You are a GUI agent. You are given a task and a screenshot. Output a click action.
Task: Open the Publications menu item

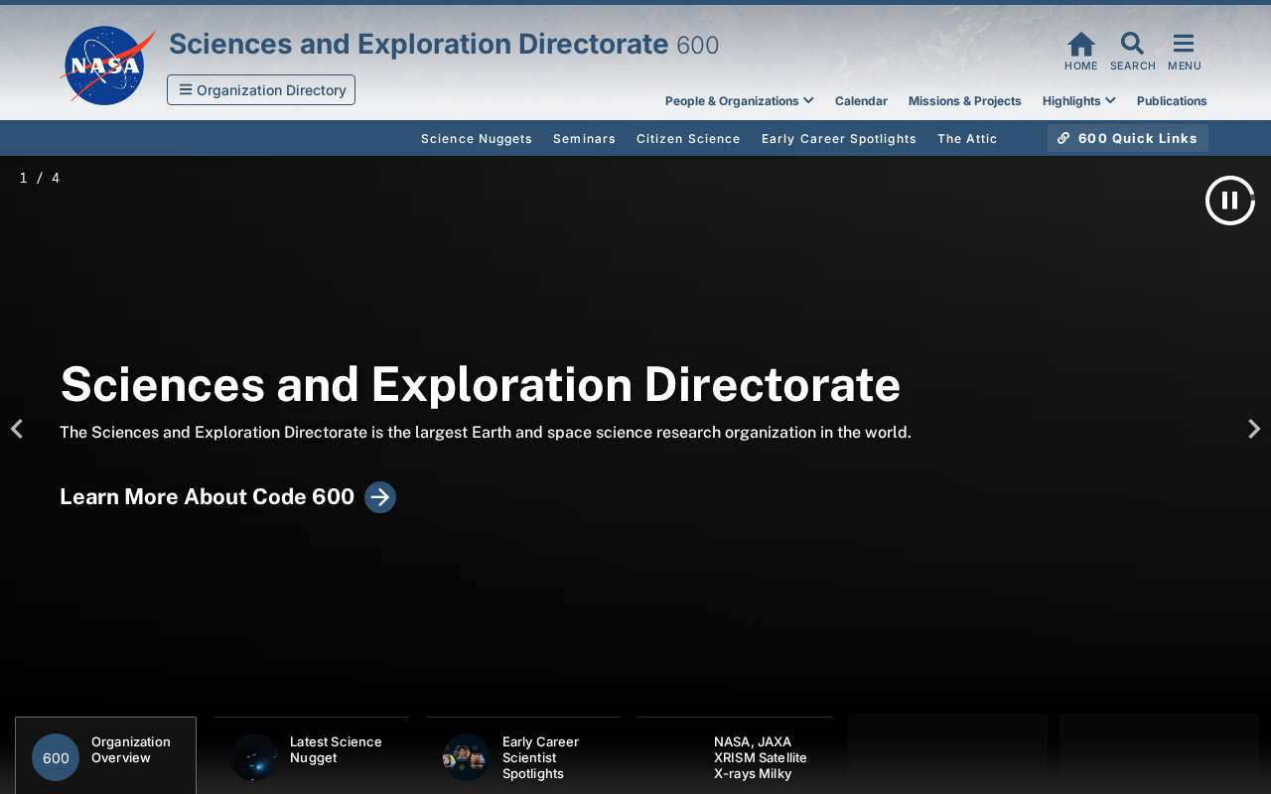(1172, 101)
